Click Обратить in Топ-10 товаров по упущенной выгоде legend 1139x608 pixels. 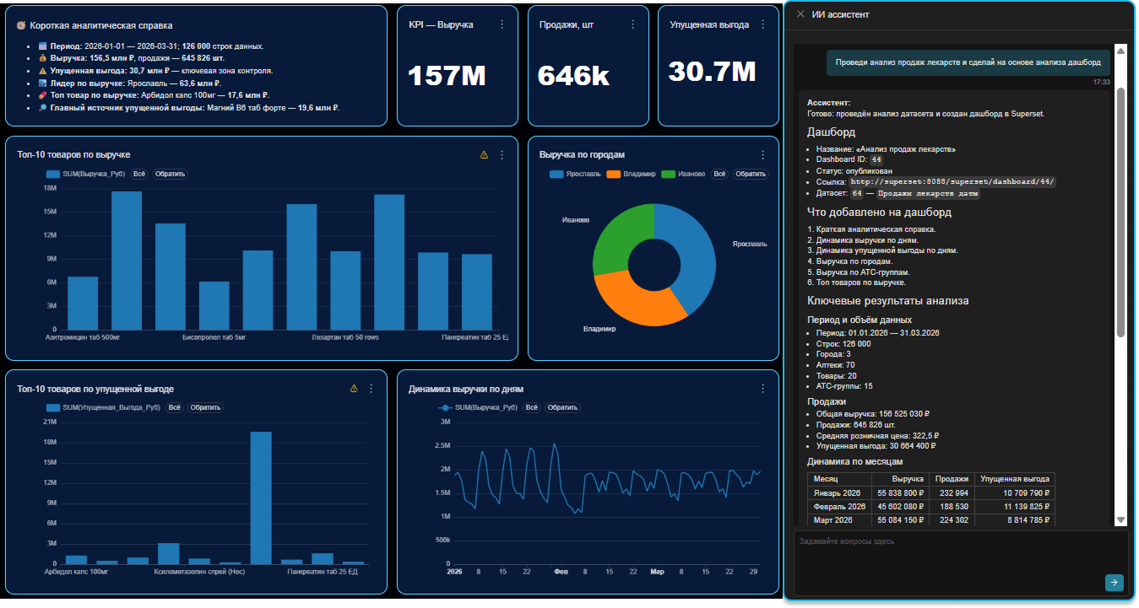click(204, 407)
